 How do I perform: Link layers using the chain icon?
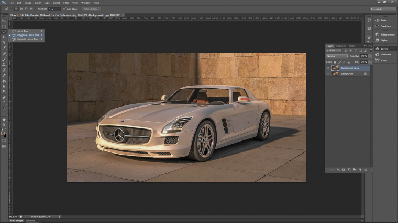(x=332, y=170)
